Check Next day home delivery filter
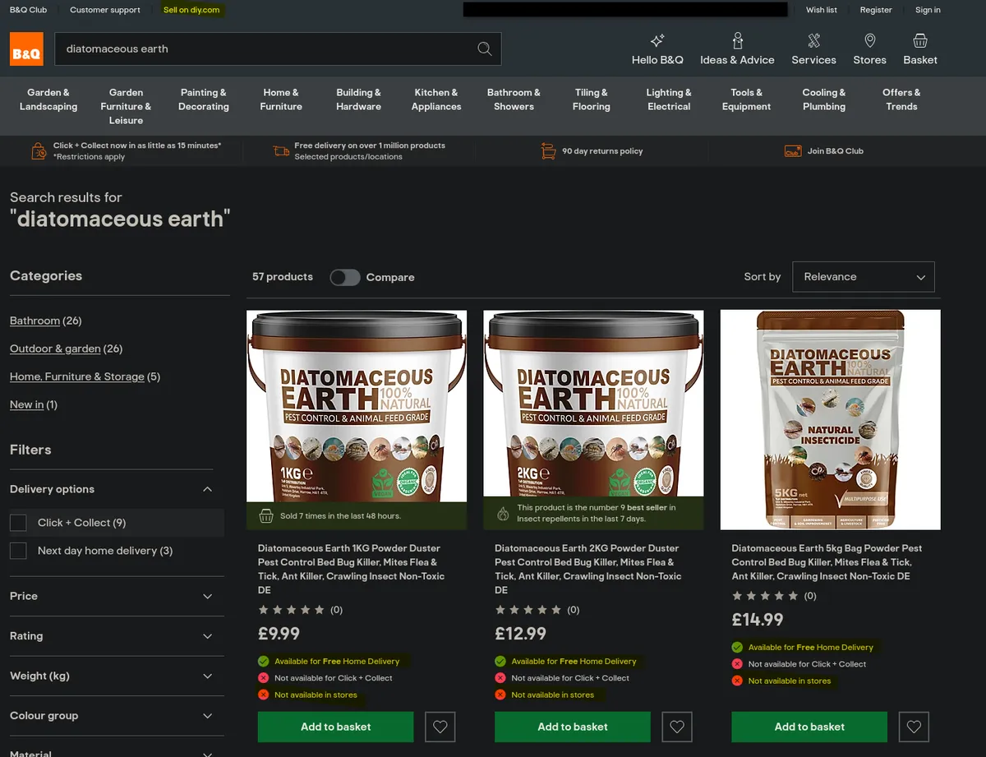Screen dimensions: 986x757 click(18, 551)
